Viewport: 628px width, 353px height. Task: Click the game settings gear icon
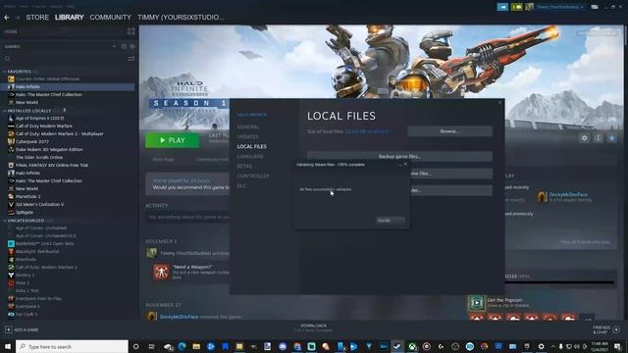point(585,138)
